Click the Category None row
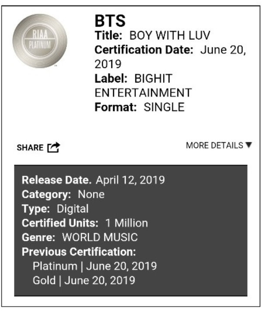Viewport: 262px width, 311px height. click(x=63, y=194)
